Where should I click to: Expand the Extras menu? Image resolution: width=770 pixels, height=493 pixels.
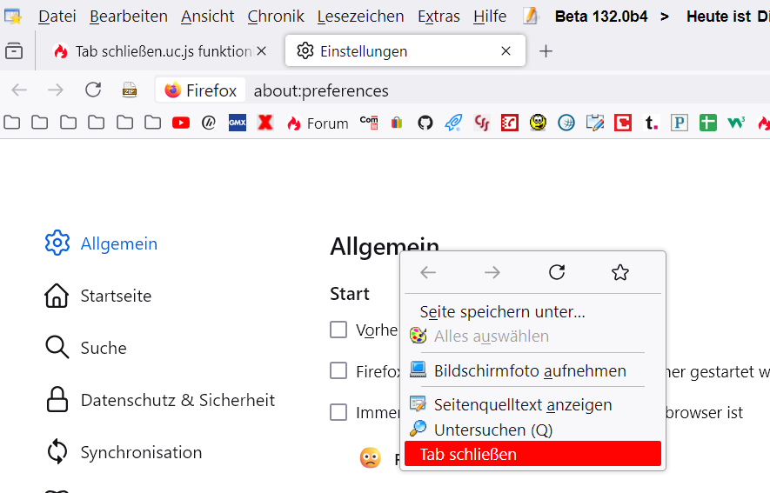439,16
